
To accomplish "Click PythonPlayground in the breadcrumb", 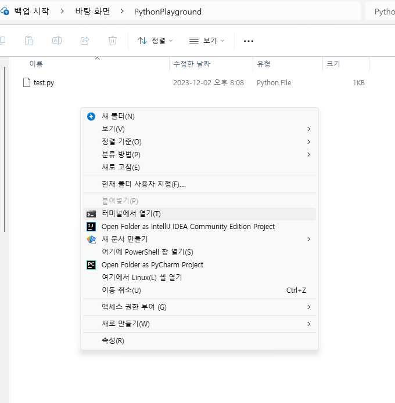I will click(x=168, y=12).
